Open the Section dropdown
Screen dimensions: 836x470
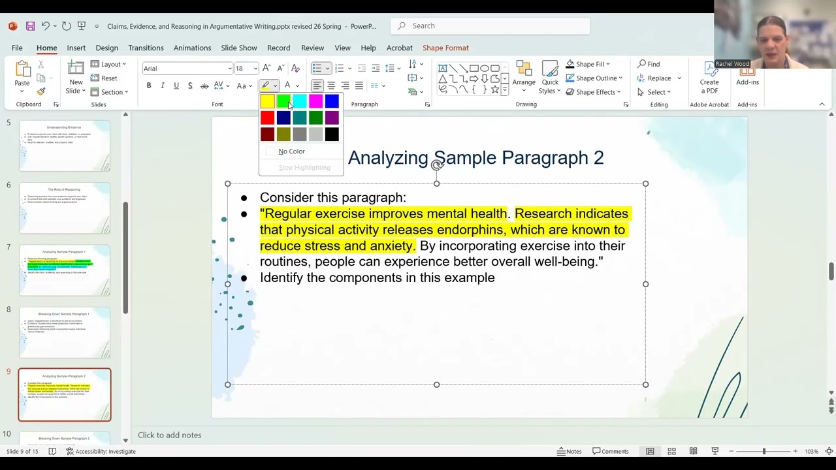pyautogui.click(x=109, y=92)
